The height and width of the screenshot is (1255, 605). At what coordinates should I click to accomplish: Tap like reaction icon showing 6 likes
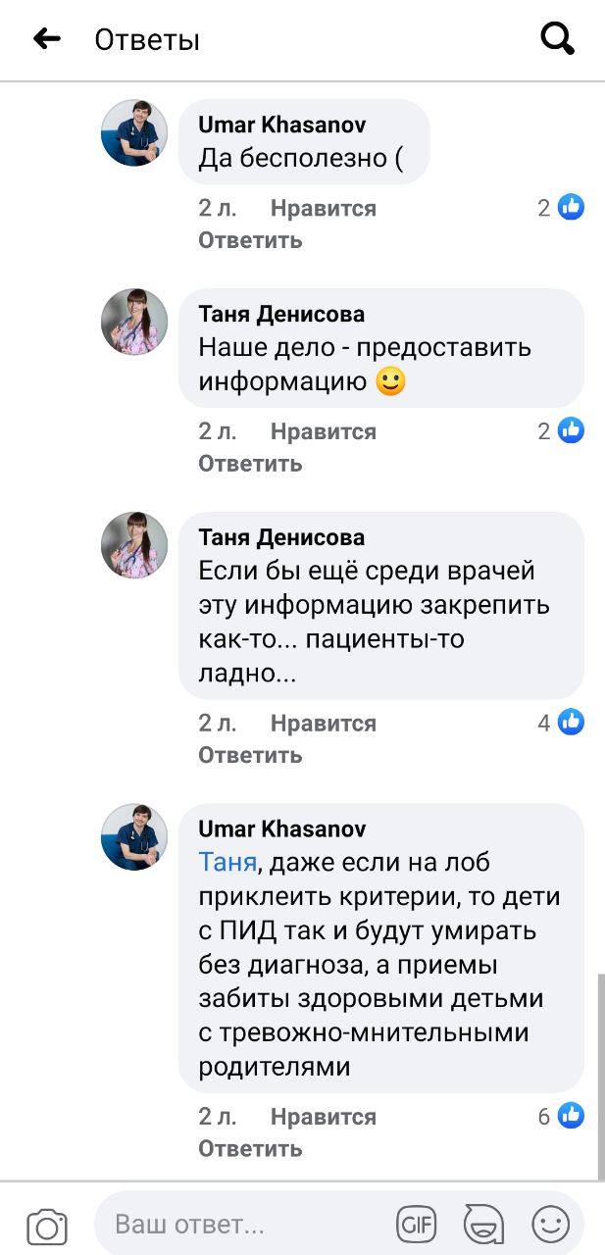click(x=571, y=1116)
